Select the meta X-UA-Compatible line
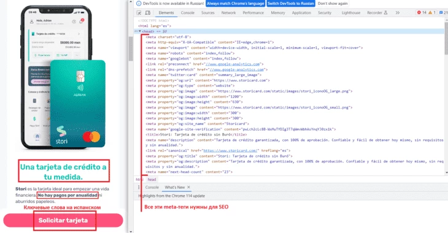 [x=210, y=42]
